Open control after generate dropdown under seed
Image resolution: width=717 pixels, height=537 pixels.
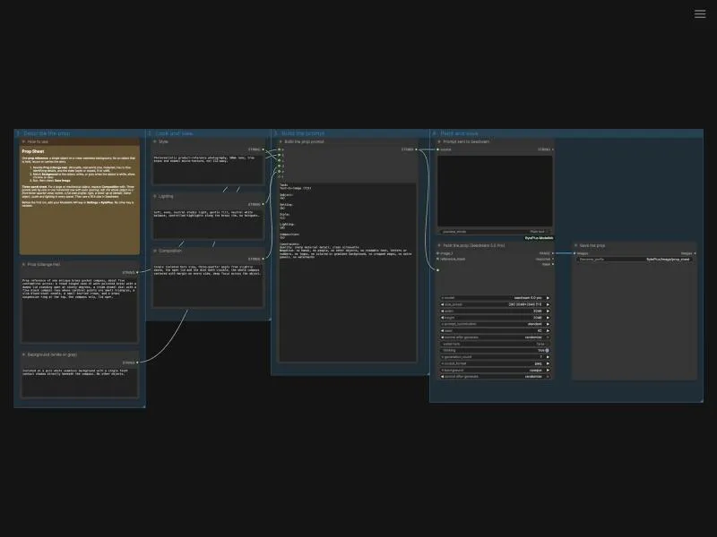click(496, 337)
